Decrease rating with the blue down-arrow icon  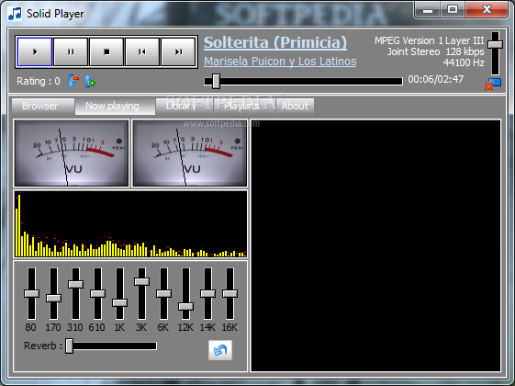(x=73, y=81)
